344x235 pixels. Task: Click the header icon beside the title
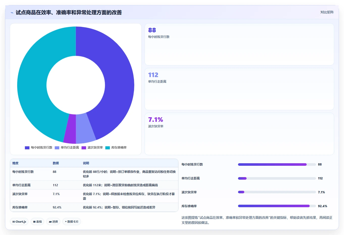[x=12, y=13]
